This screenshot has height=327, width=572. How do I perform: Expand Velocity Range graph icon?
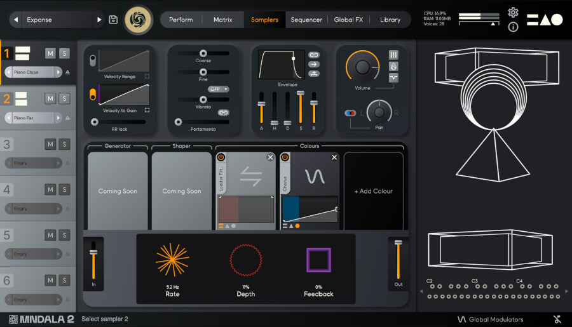147,77
